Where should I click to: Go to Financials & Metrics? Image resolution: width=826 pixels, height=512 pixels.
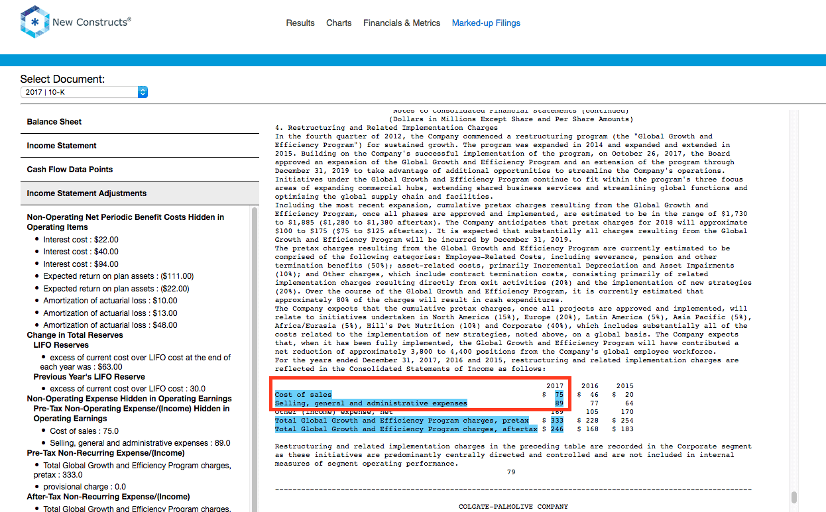point(402,23)
